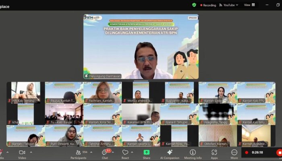
Task: Click muted mic icon on Kantah Nias tile
Action: pos(163,144)
